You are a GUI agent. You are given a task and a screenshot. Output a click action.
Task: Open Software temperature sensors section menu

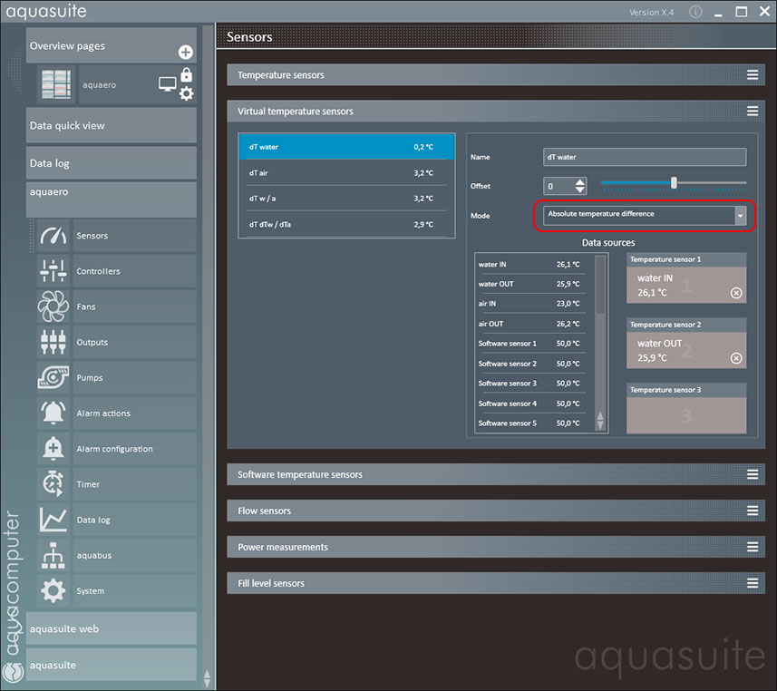753,474
